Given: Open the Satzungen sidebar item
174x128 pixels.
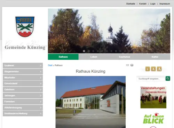Looking at the screenshot, I should [23, 96].
